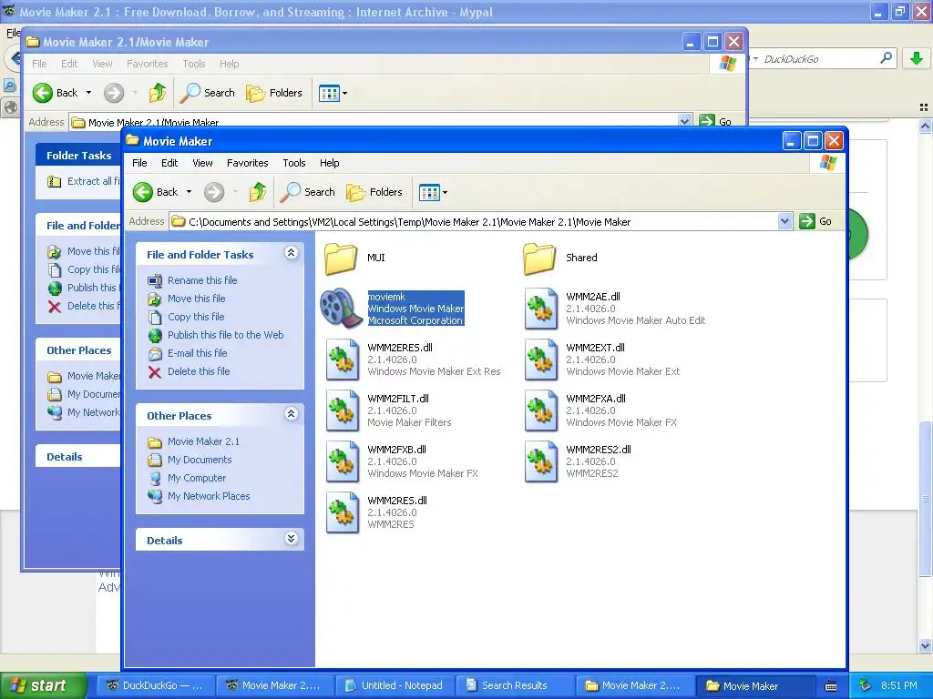
Task: Click the Back arrow in Movie Maker window
Action: tap(143, 192)
